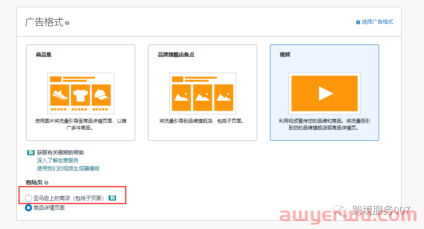Select the 视频 ad format card

pos(325,93)
